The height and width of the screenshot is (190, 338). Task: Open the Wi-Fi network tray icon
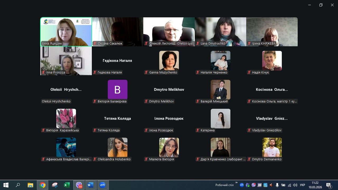(x=289, y=185)
